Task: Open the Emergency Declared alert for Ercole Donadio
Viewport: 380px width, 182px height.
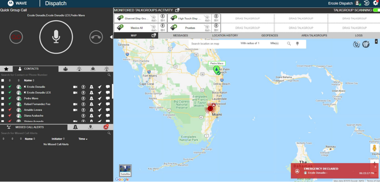Action: [x=335, y=171]
